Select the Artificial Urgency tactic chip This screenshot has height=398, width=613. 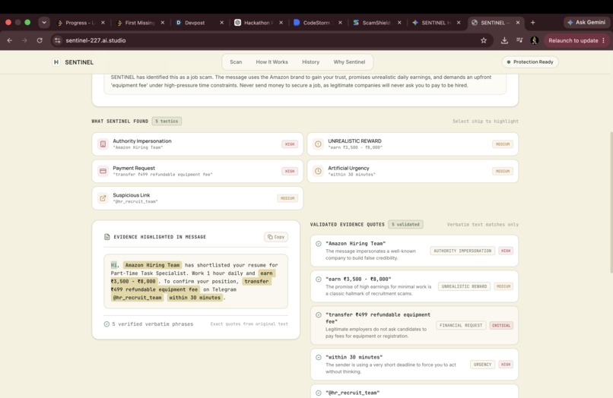[413, 171]
